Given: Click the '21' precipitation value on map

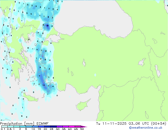Looking at the screenshot, I should tap(48, 25).
